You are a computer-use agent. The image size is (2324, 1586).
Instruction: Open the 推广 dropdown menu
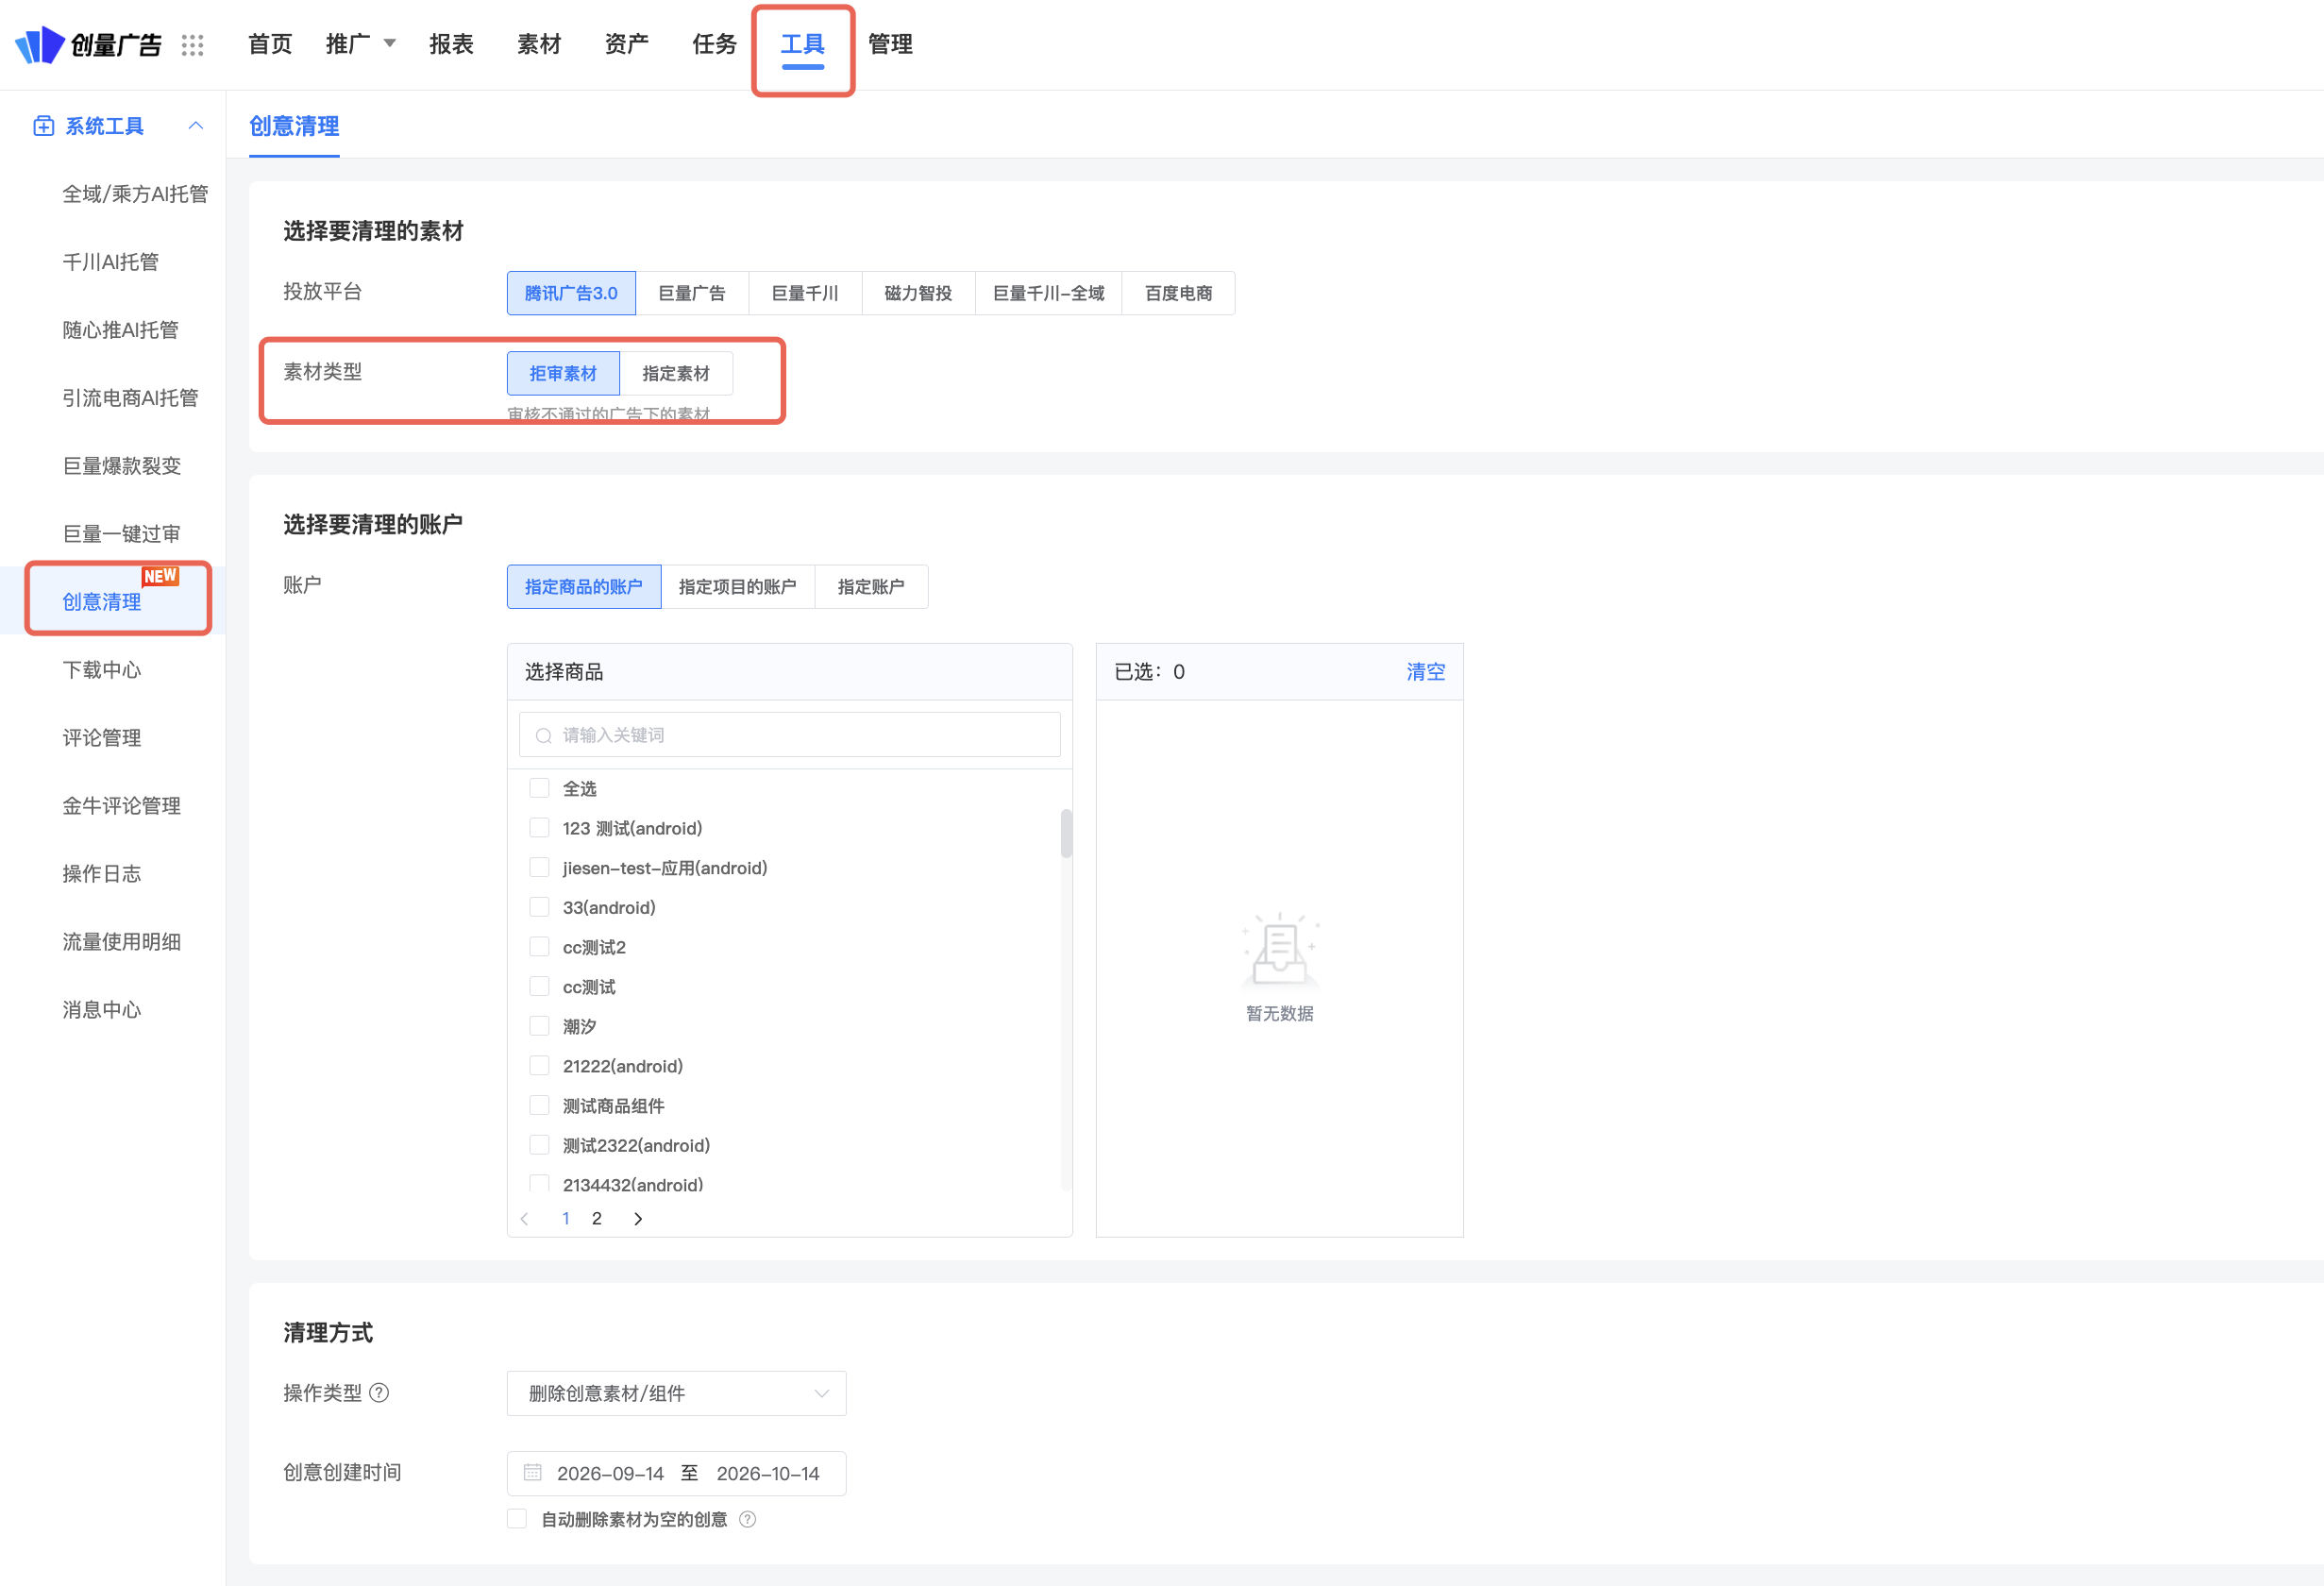[360, 44]
